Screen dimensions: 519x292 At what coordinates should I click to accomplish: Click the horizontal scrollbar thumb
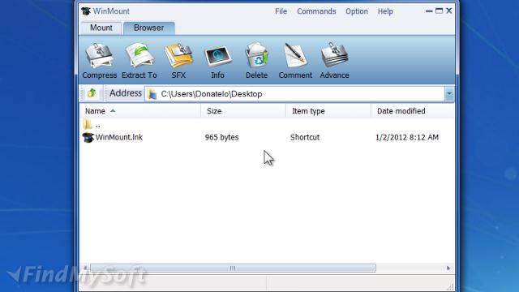[x=233, y=268]
